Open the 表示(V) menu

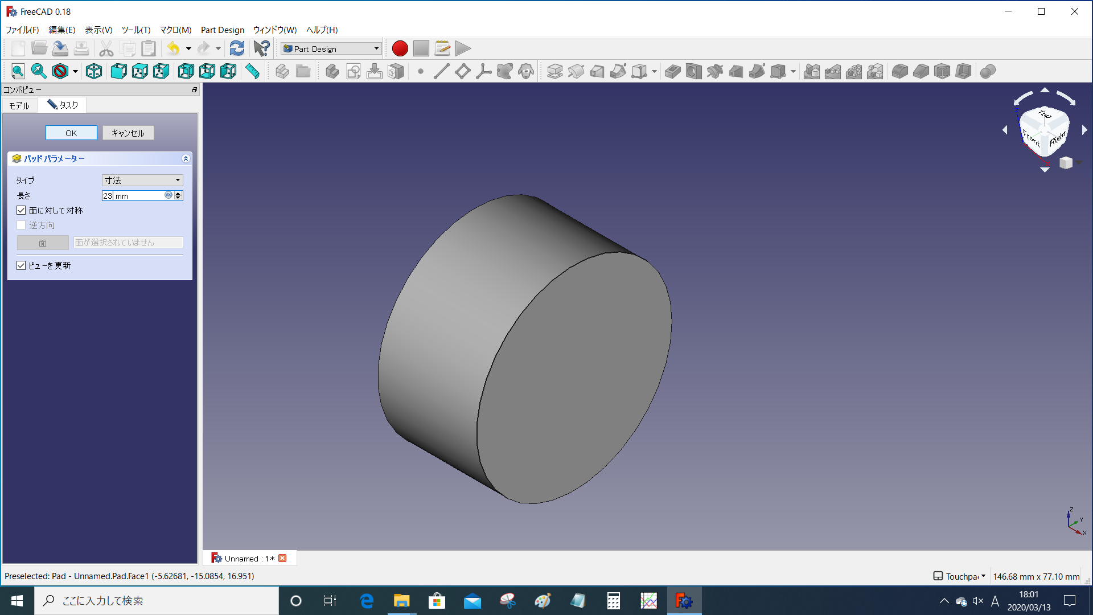pos(98,30)
